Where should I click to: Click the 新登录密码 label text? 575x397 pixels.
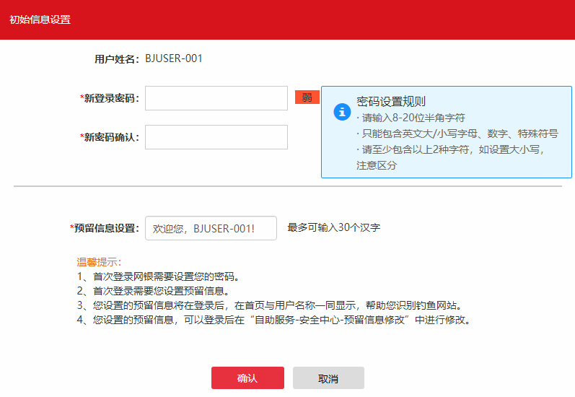(x=111, y=99)
